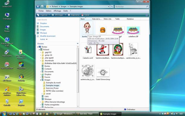Start the Diaporama slideshow
Screen dimensions: 185x116
tap(74, 15)
